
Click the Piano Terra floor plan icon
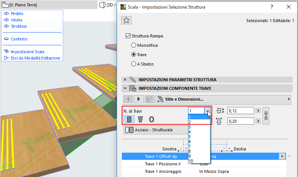(x=5, y=5)
